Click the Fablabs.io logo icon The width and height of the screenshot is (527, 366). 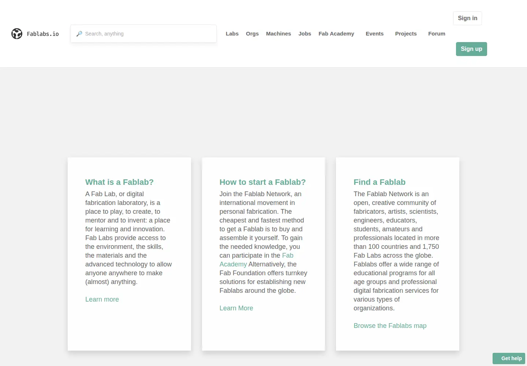click(17, 34)
